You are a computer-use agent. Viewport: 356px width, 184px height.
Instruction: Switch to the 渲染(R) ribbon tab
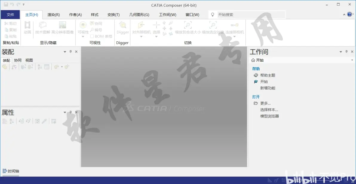(53, 15)
